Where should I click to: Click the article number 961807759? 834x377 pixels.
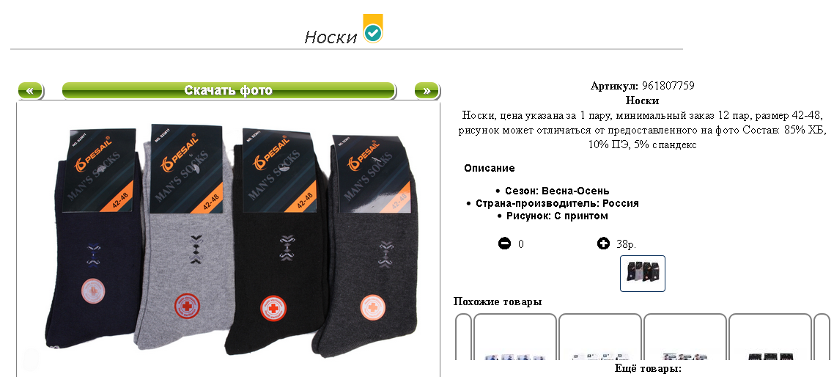coord(668,86)
